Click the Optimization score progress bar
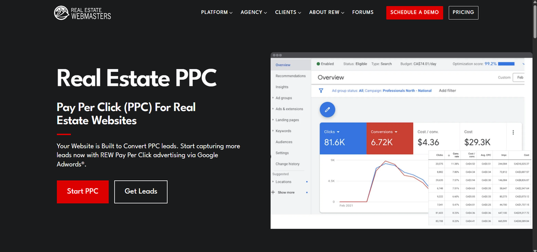The height and width of the screenshot is (252, 537). (x=506, y=64)
